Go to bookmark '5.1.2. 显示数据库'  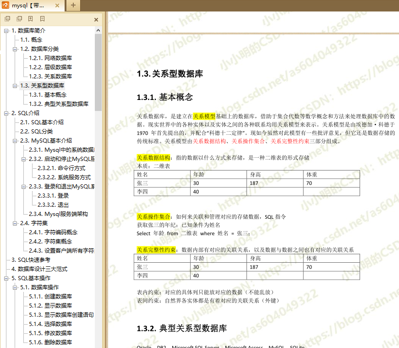(x=50, y=306)
